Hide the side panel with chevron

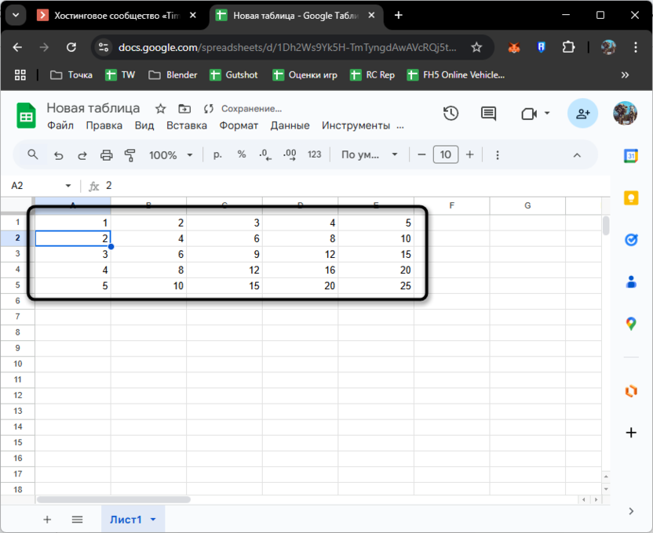tap(631, 511)
